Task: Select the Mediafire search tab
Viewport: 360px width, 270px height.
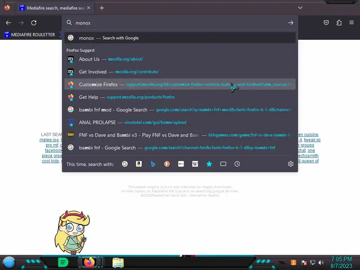Action: coord(55,8)
